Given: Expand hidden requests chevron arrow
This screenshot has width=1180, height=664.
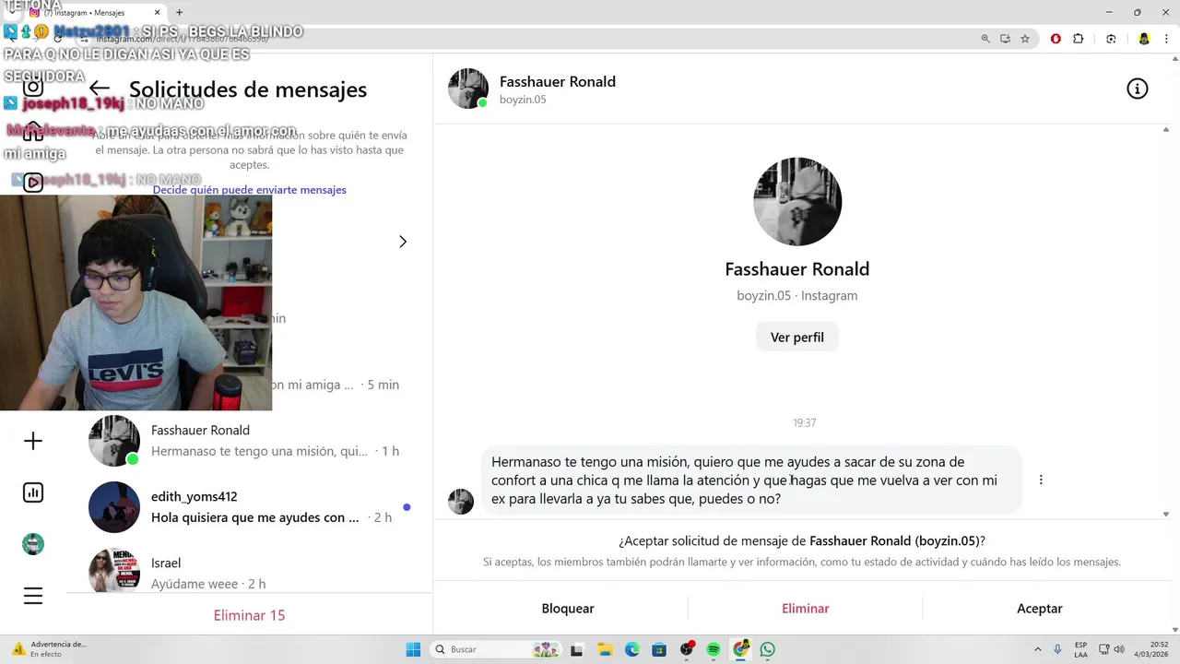Looking at the screenshot, I should pos(403,242).
